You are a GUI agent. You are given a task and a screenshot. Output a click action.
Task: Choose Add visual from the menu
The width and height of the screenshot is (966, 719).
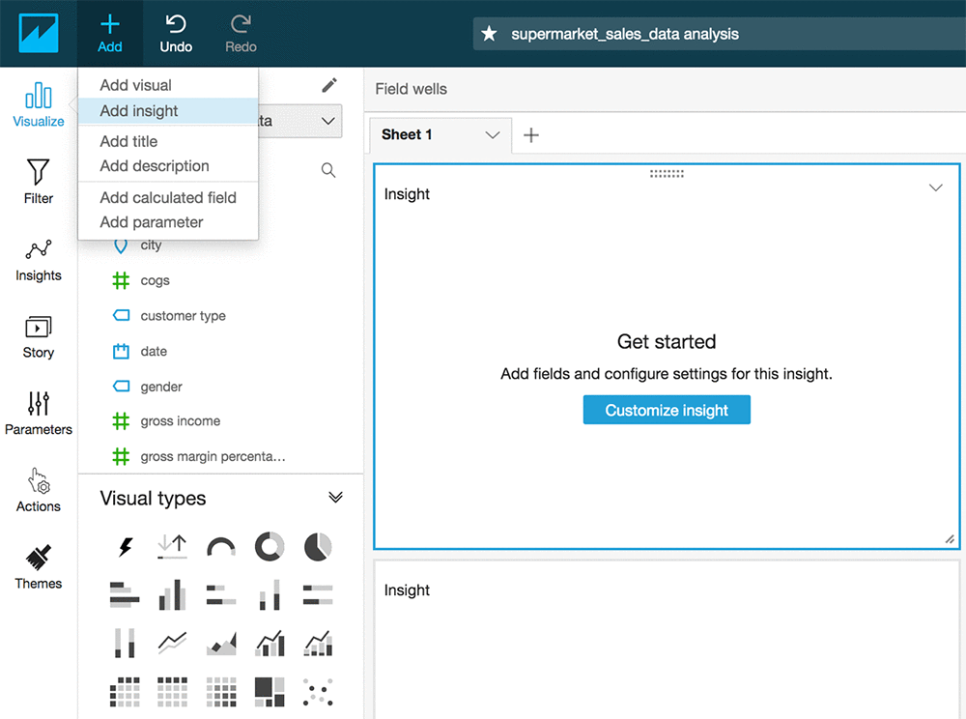167,85
